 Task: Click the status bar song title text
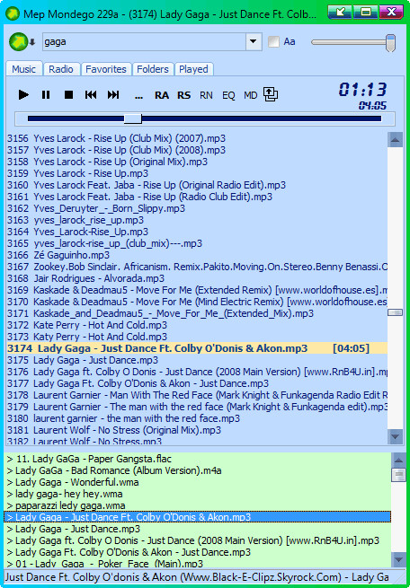(197, 576)
